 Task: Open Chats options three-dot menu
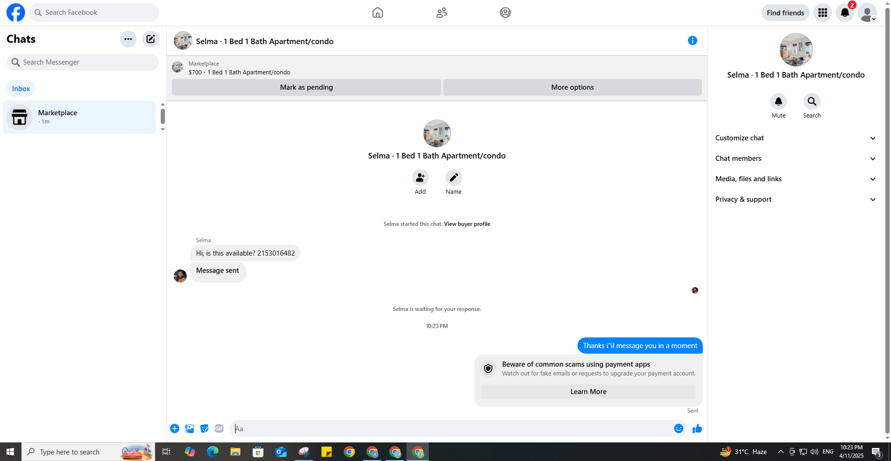pos(128,39)
